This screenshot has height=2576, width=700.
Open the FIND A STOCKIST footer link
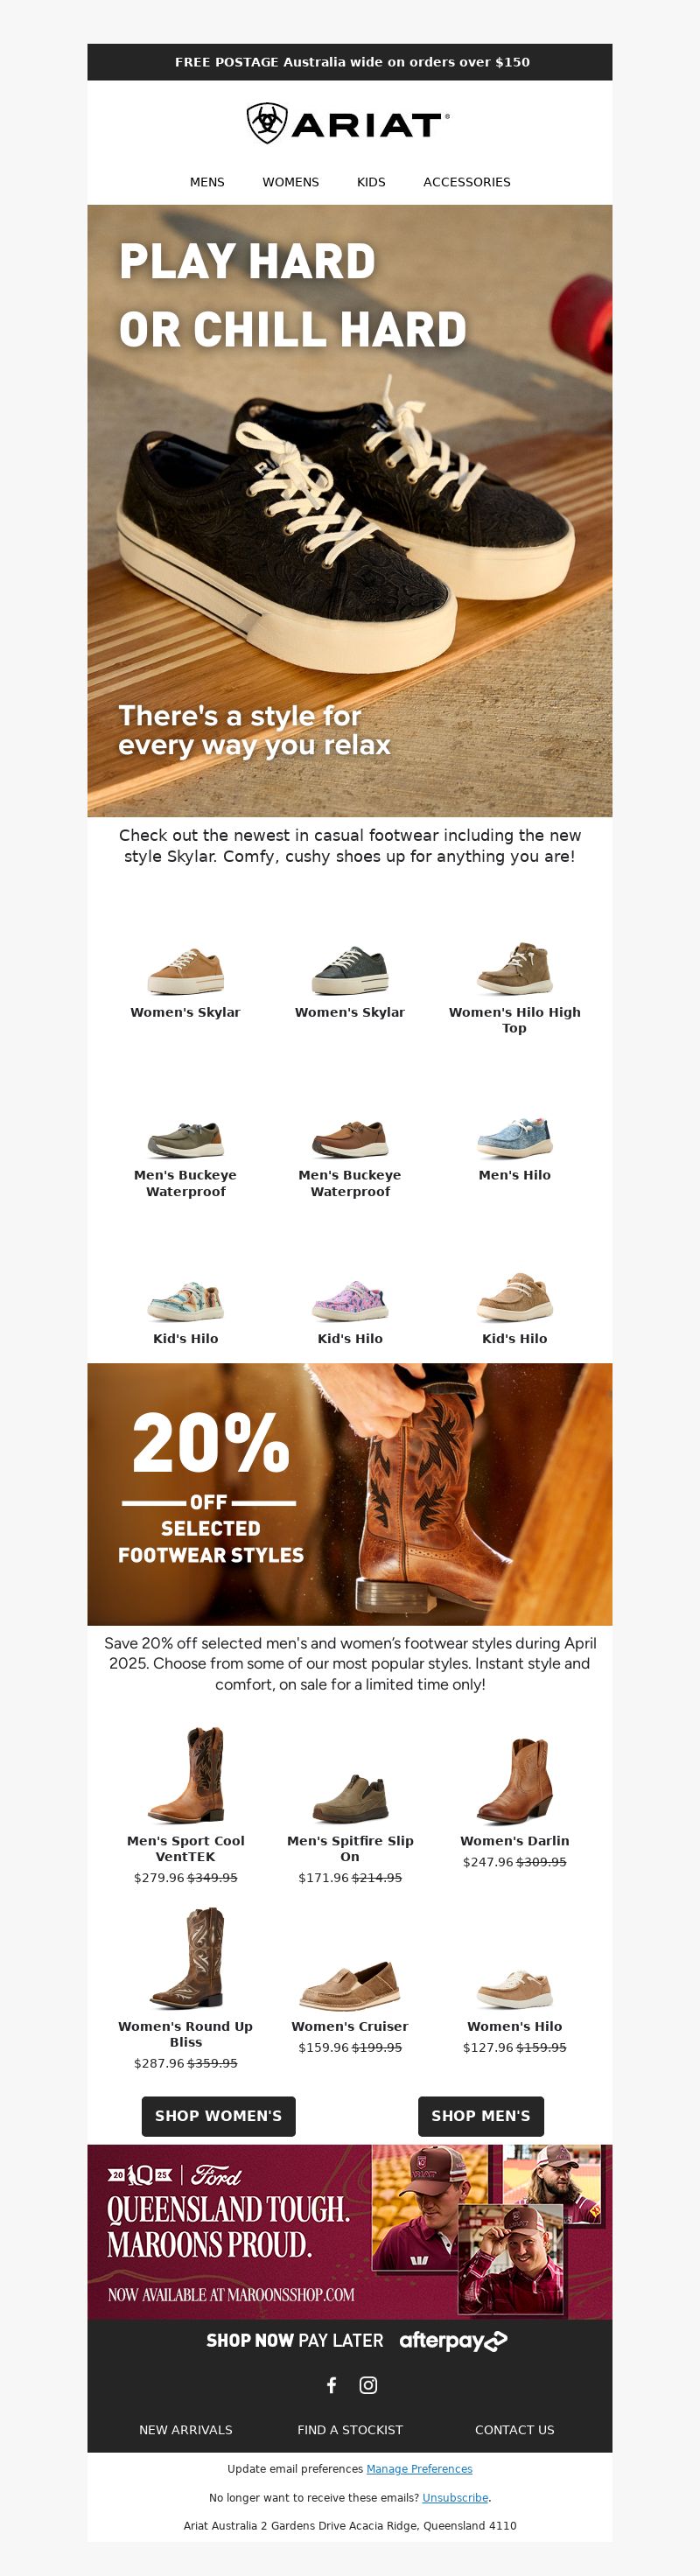(350, 2430)
